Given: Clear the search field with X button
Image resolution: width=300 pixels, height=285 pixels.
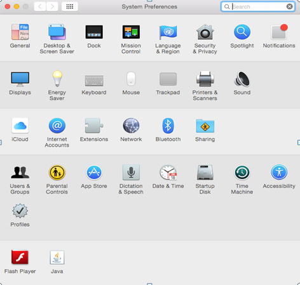Looking at the screenshot, I should (289, 6).
